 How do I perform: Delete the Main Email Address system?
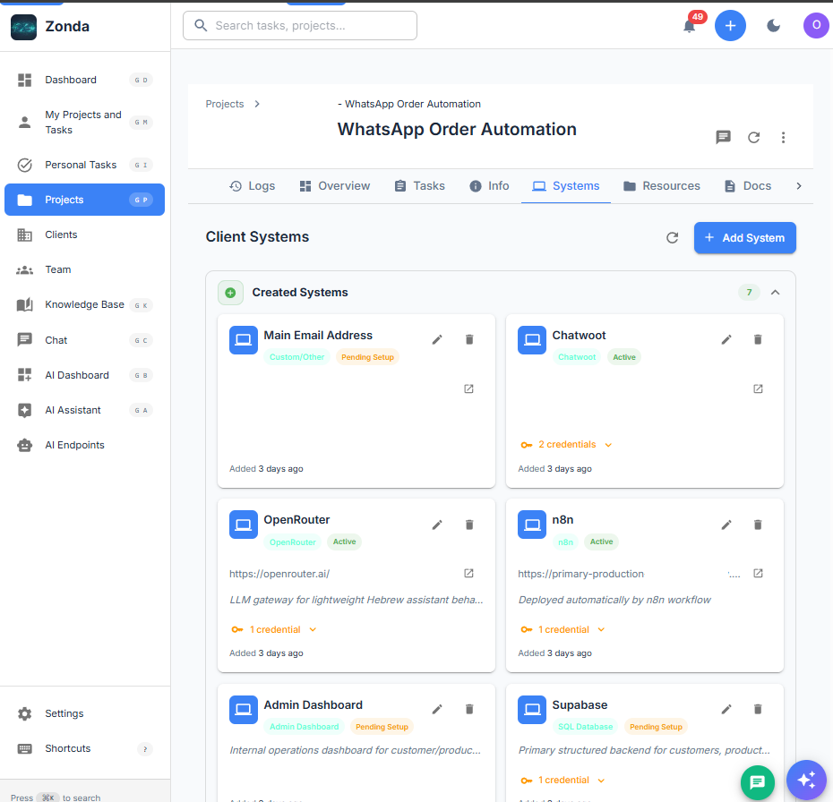469,340
